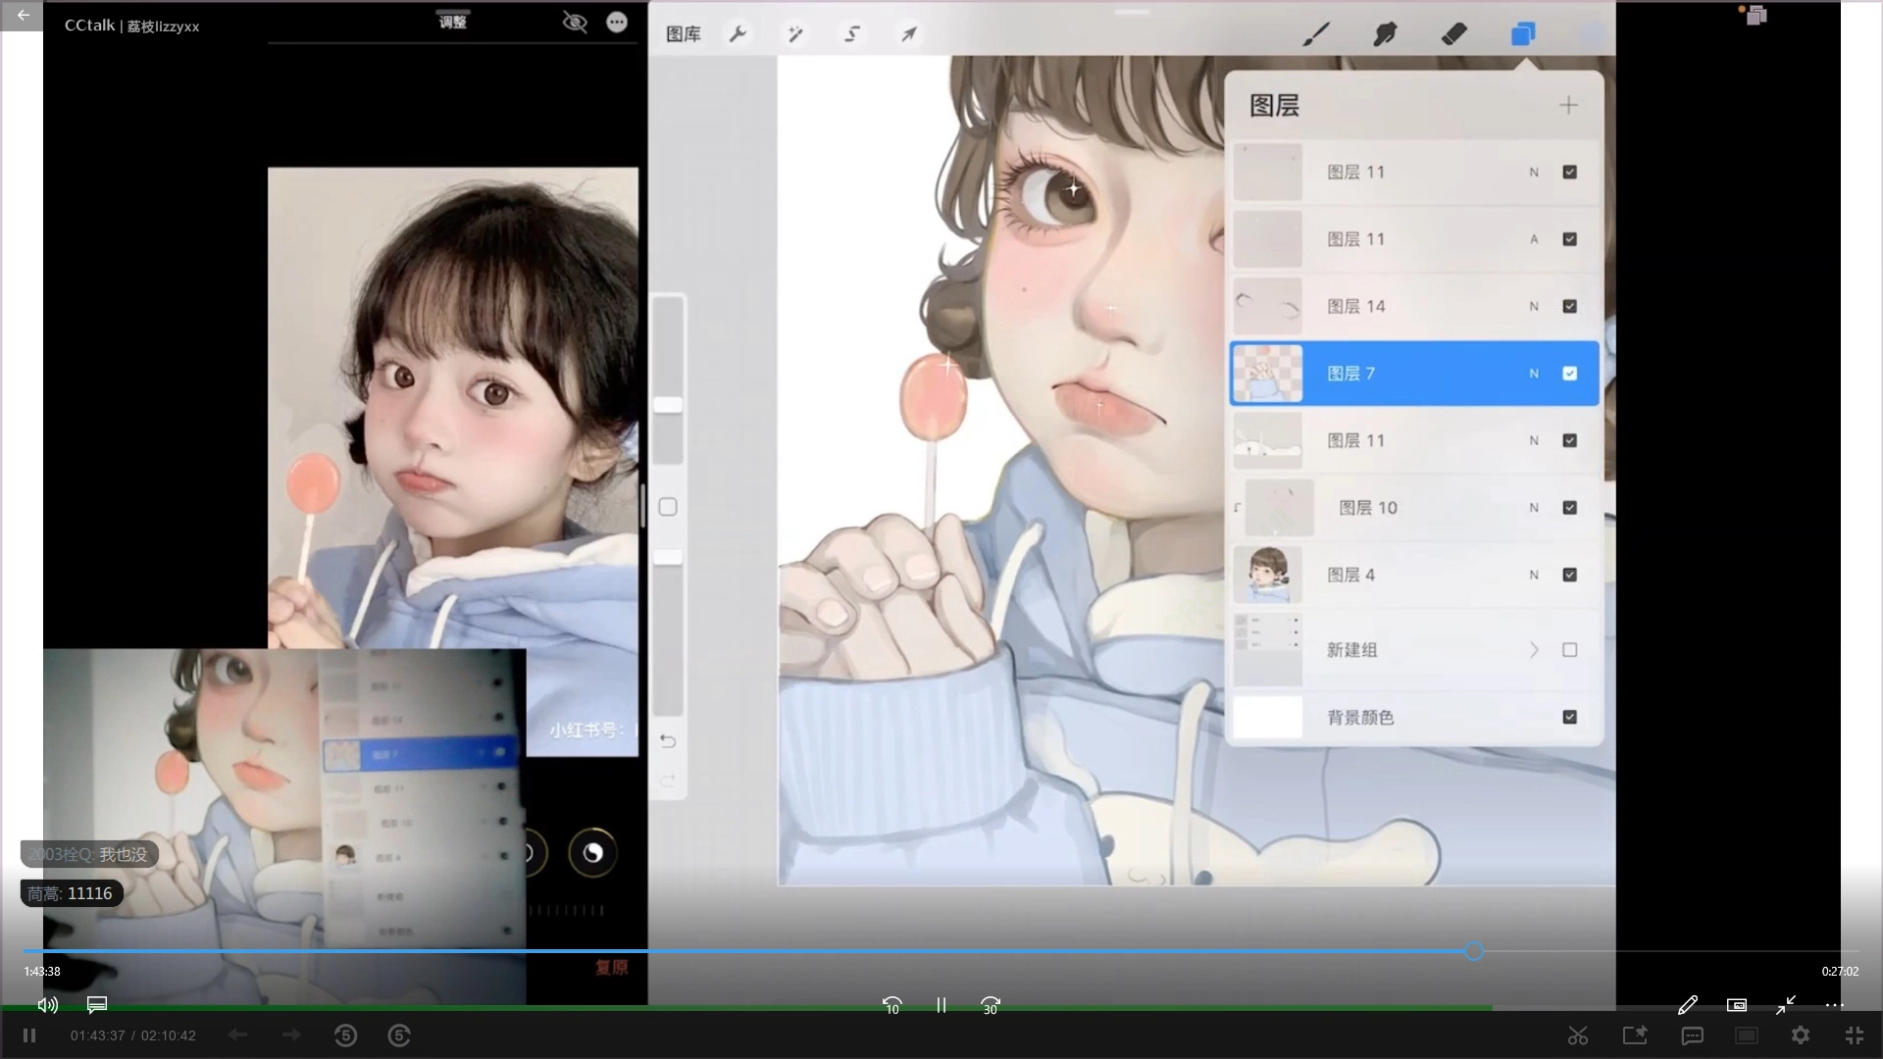Select the smudge tool
Viewport: 1883px width, 1059px height.
pyautogui.click(x=1384, y=34)
